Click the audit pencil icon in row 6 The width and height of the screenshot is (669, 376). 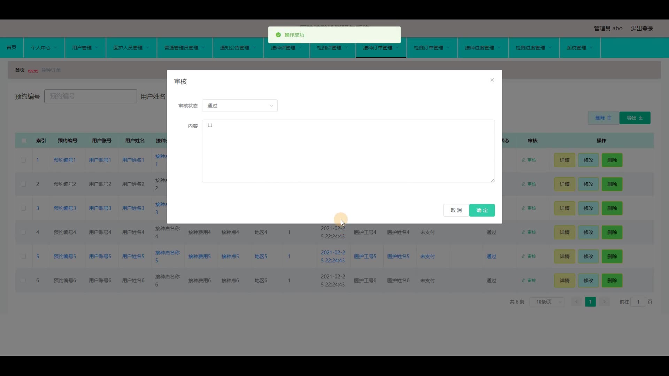pos(523,280)
